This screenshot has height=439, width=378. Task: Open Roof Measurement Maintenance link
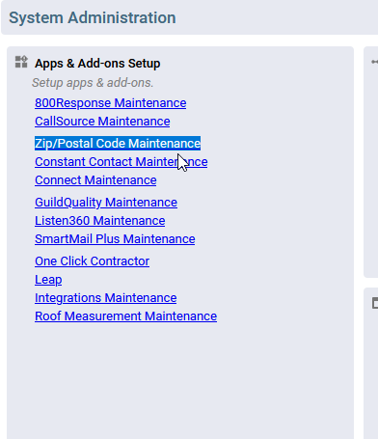(125, 316)
